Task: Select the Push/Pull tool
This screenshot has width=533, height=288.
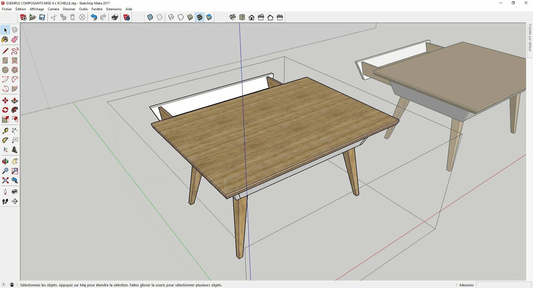Action: pos(15,100)
